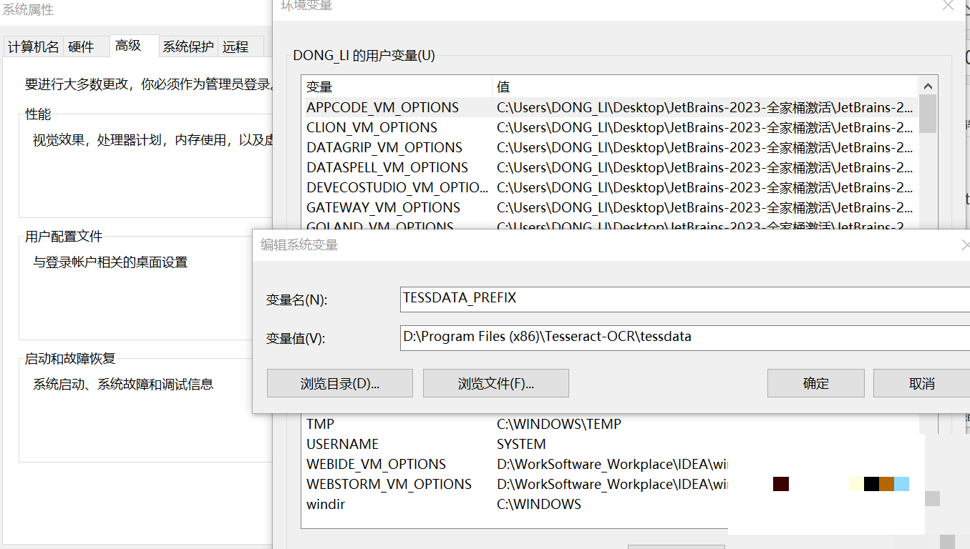This screenshot has height=549, width=970.
Task: Select the WEBSTORM_VM_OPTIONS system variable
Action: point(389,485)
